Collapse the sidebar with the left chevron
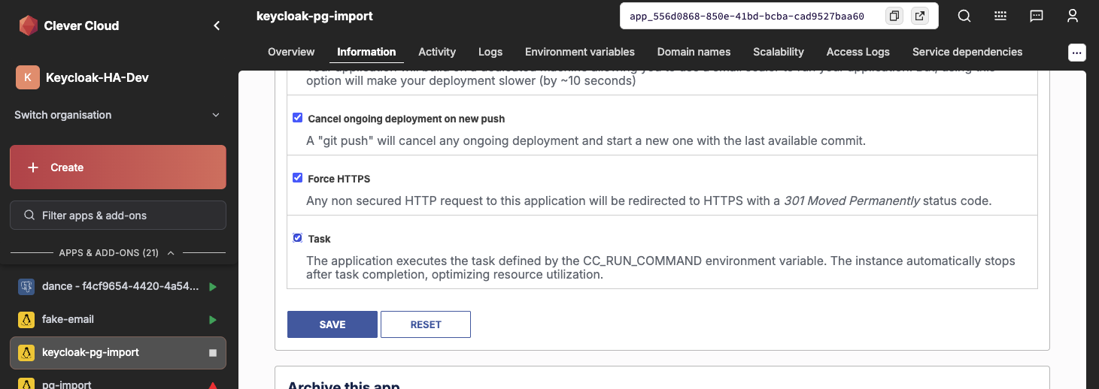 point(217,26)
